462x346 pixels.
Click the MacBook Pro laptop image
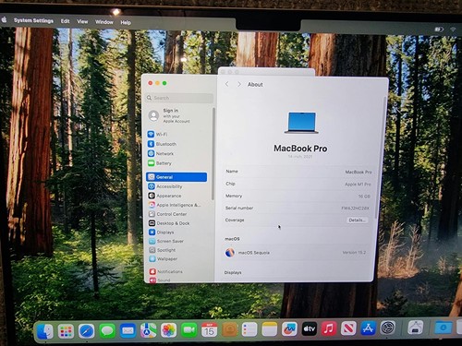[x=301, y=123]
